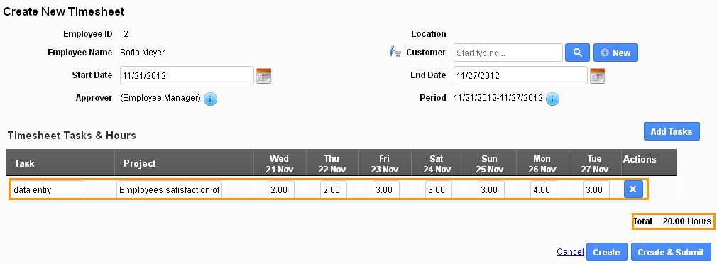This screenshot has width=717, height=264.
Task: Remove the data entry task row
Action: [633, 189]
